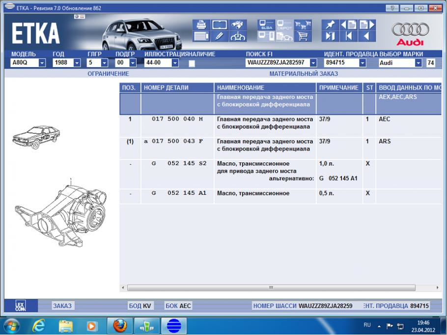Click the scrollbar left arrow under the table
Screen dimensions: 447x335
tap(123, 288)
